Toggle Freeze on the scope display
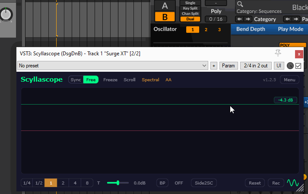 pos(110,80)
